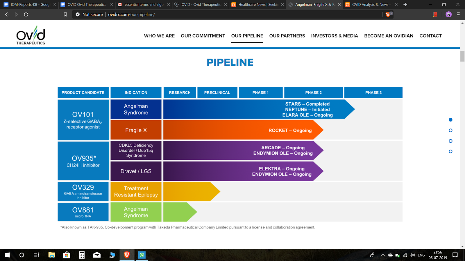Click the purple profile avatar icon

point(448,14)
